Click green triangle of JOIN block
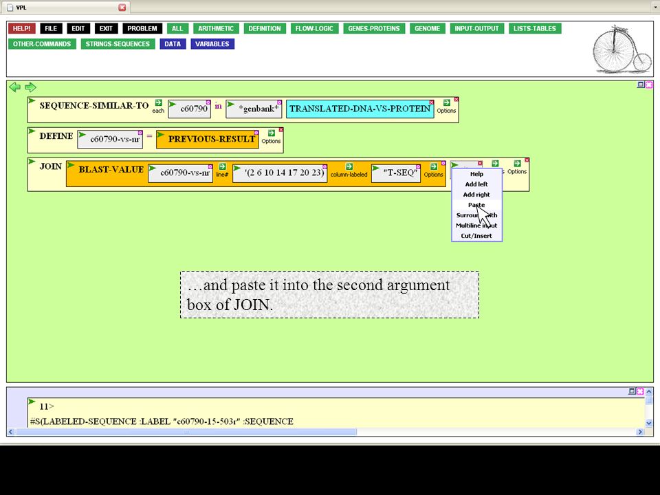The height and width of the screenshot is (495, 660). pyautogui.click(x=32, y=161)
